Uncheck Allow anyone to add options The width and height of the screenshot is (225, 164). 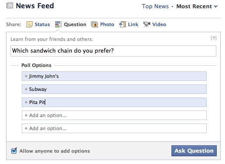point(14,151)
